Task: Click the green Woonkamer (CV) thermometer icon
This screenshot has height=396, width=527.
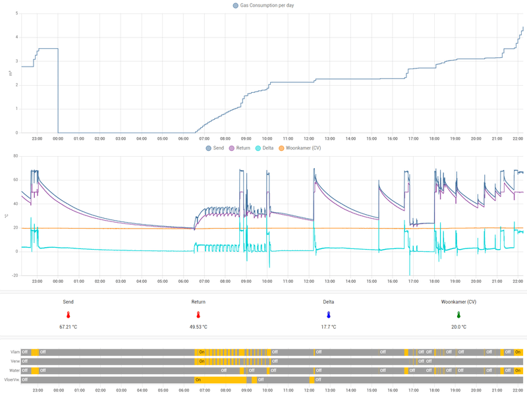Action: pos(458,315)
